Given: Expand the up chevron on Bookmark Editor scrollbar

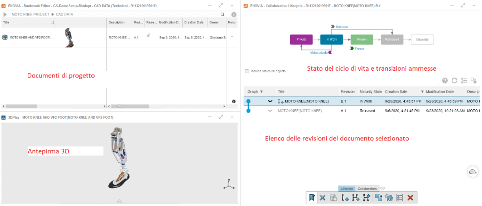Looking at the screenshot, I should 119,106.
